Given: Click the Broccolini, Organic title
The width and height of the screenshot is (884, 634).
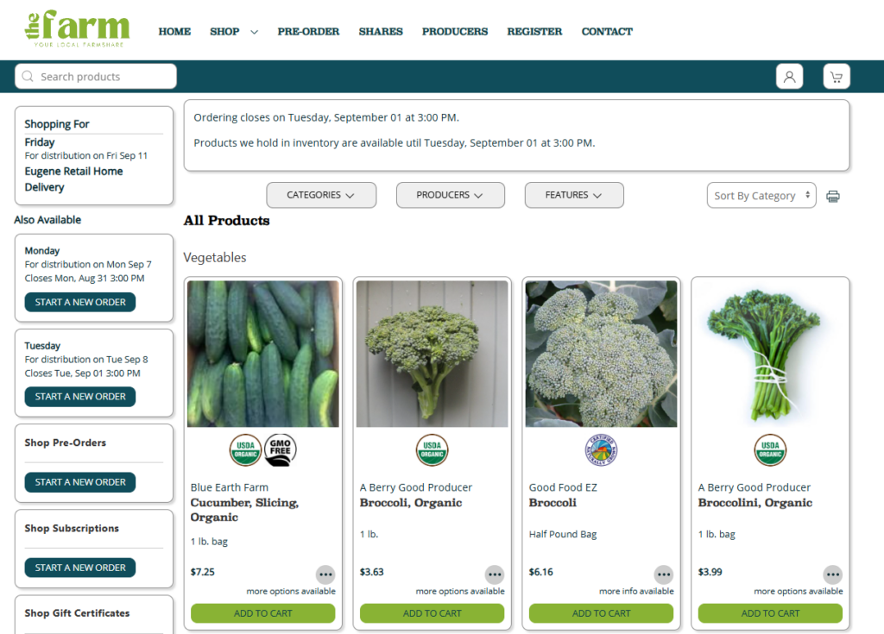Looking at the screenshot, I should click(x=755, y=503).
